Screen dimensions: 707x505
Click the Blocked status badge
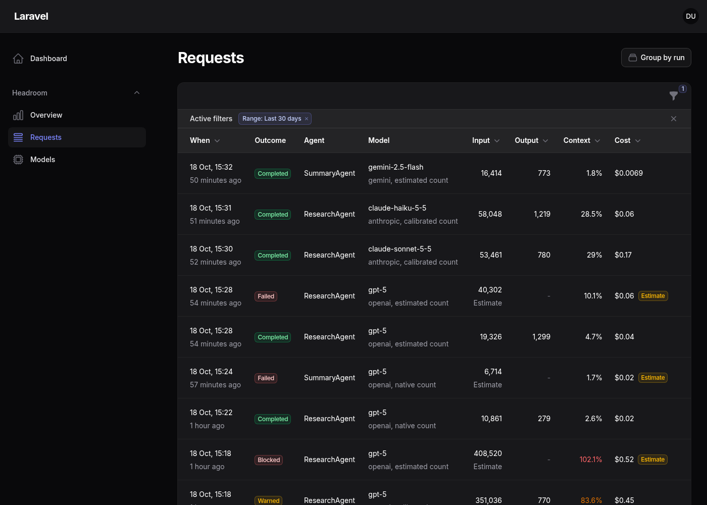269,460
